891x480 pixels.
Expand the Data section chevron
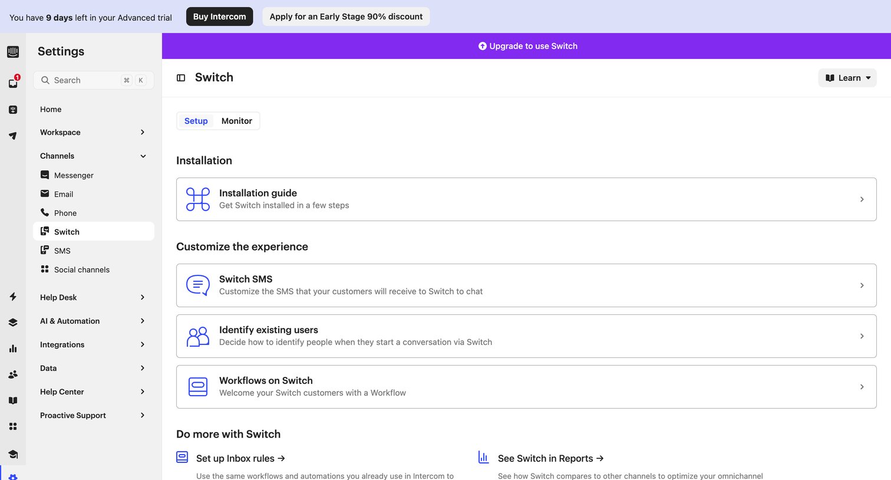coord(143,368)
